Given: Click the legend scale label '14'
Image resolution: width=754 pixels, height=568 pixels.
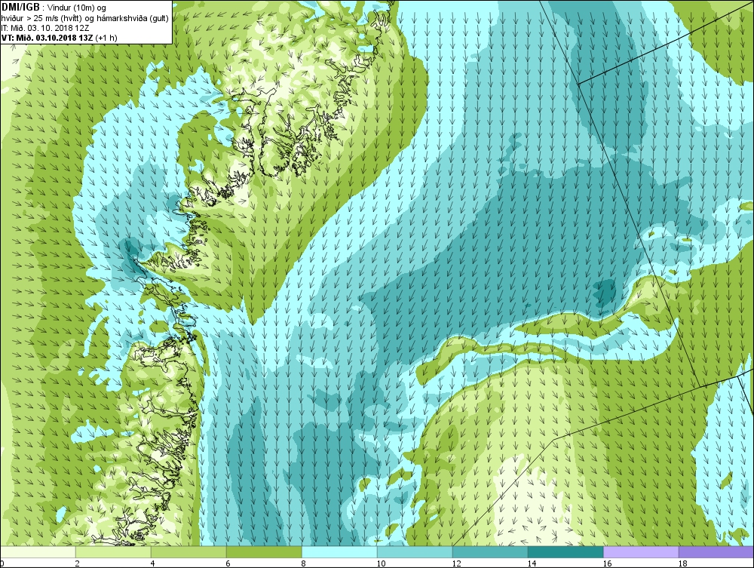Looking at the screenshot, I should (x=532, y=563).
